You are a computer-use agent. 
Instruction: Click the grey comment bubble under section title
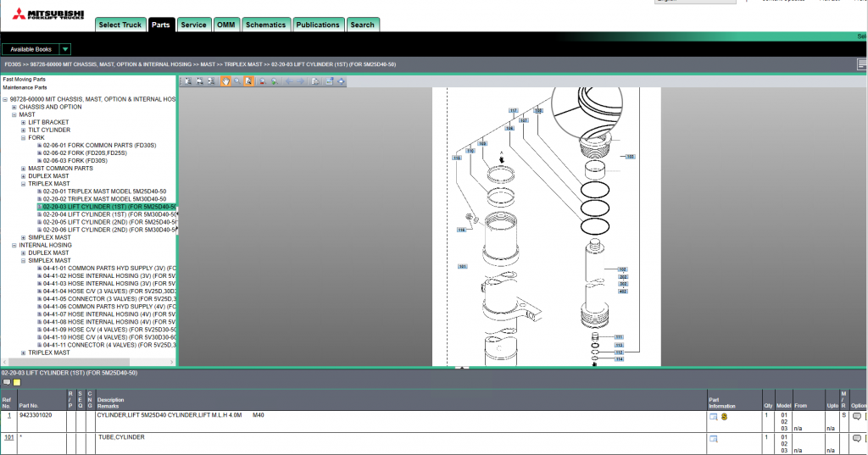tap(7, 382)
